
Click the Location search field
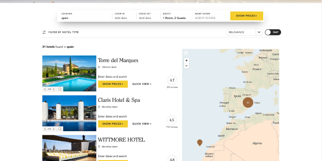pyautogui.click(x=85, y=18)
